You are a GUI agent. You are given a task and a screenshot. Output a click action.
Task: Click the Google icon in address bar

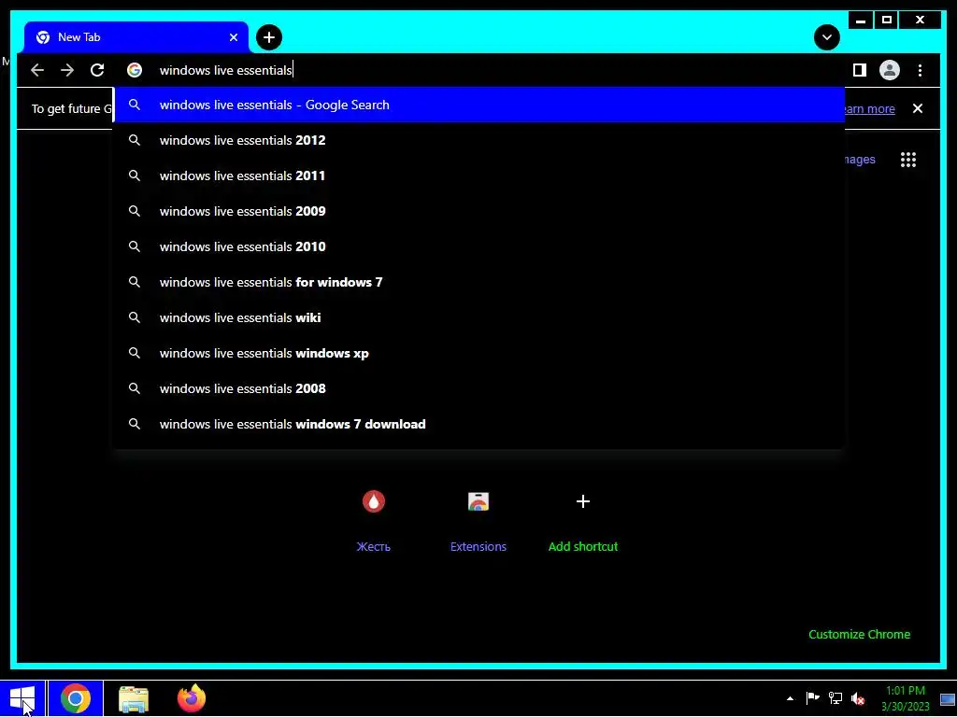(x=135, y=70)
